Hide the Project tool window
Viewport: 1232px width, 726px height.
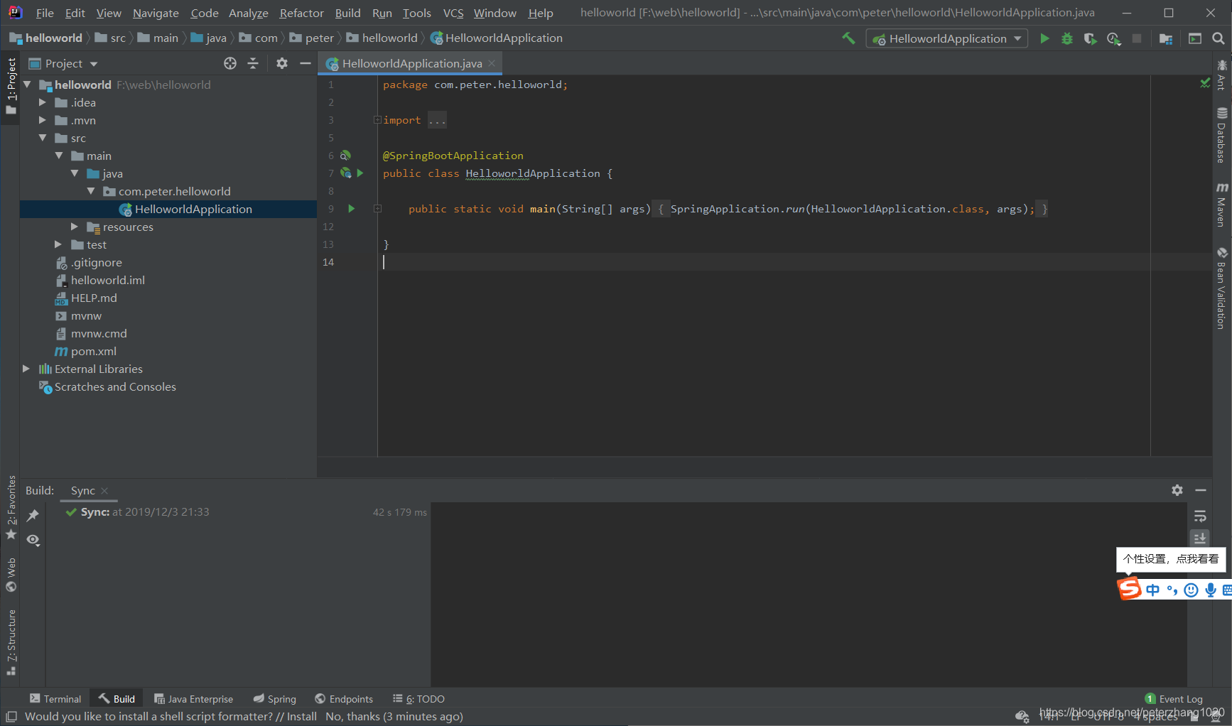(306, 63)
